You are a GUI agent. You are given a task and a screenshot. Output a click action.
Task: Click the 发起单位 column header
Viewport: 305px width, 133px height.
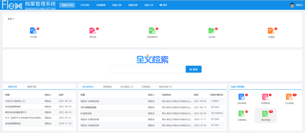(x=166, y=95)
